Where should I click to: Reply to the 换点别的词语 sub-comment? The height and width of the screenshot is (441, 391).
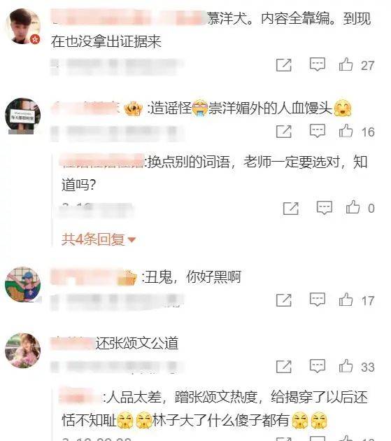pyautogui.click(x=325, y=208)
